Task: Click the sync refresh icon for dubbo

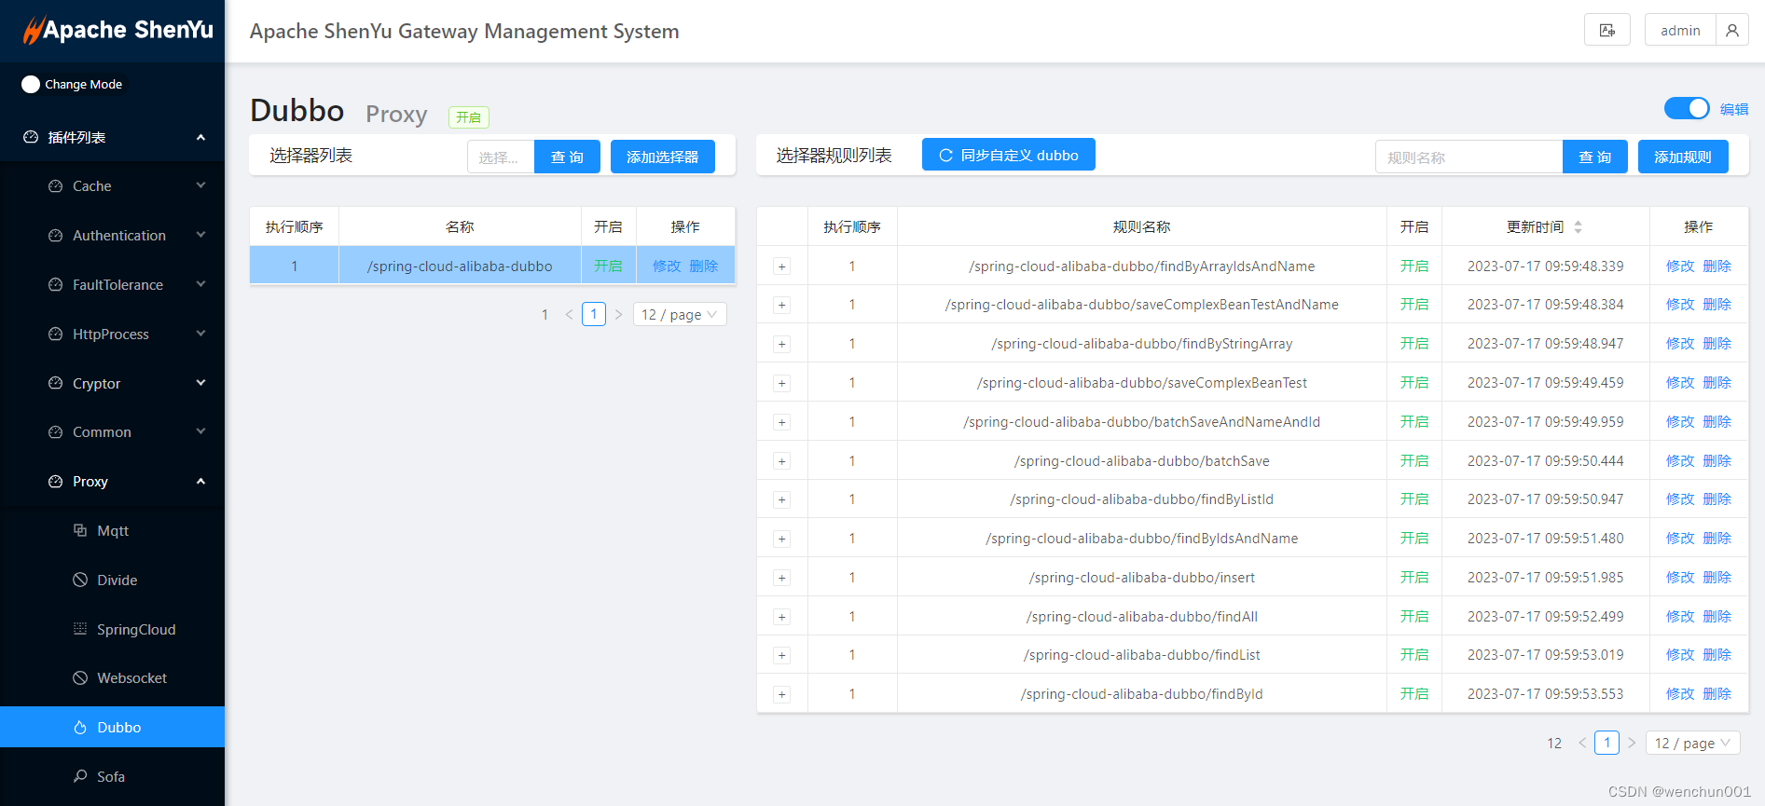Action: coord(945,156)
